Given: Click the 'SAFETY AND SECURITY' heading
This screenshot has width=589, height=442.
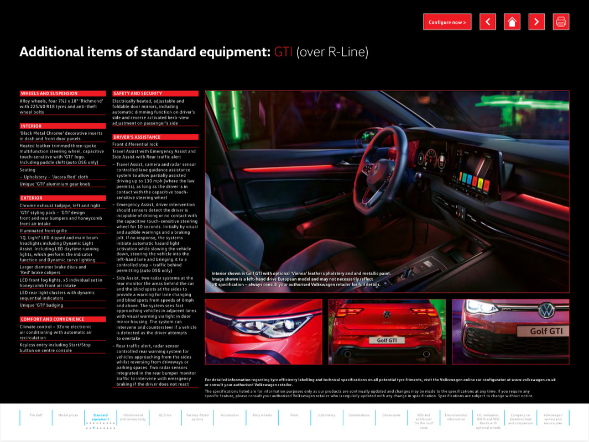Looking at the screenshot, I should click(155, 93).
